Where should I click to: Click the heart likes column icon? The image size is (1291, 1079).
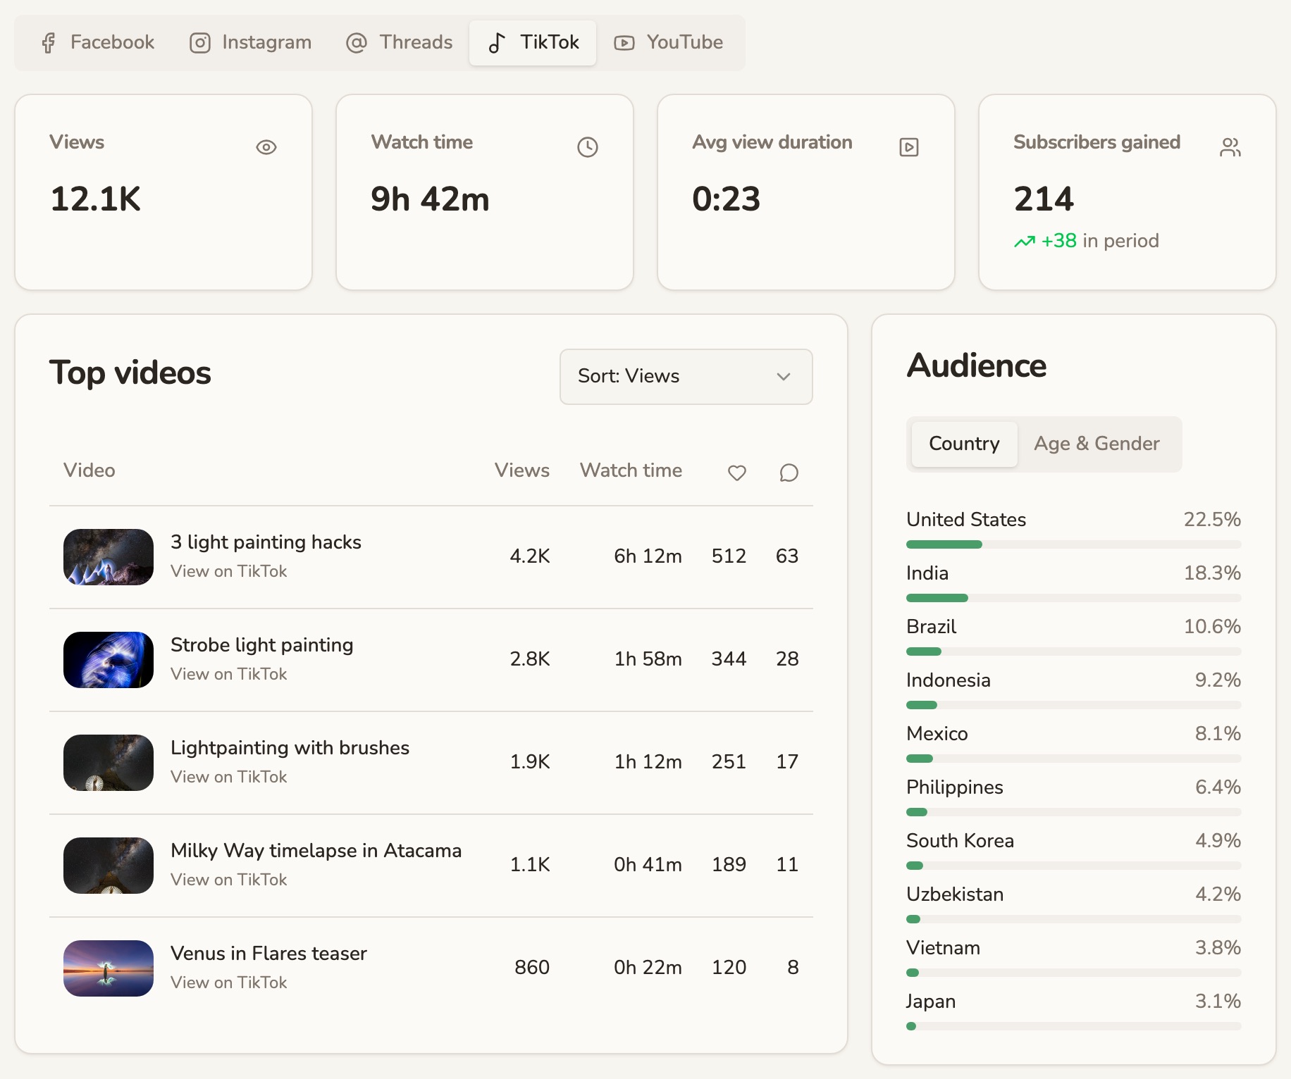(737, 473)
